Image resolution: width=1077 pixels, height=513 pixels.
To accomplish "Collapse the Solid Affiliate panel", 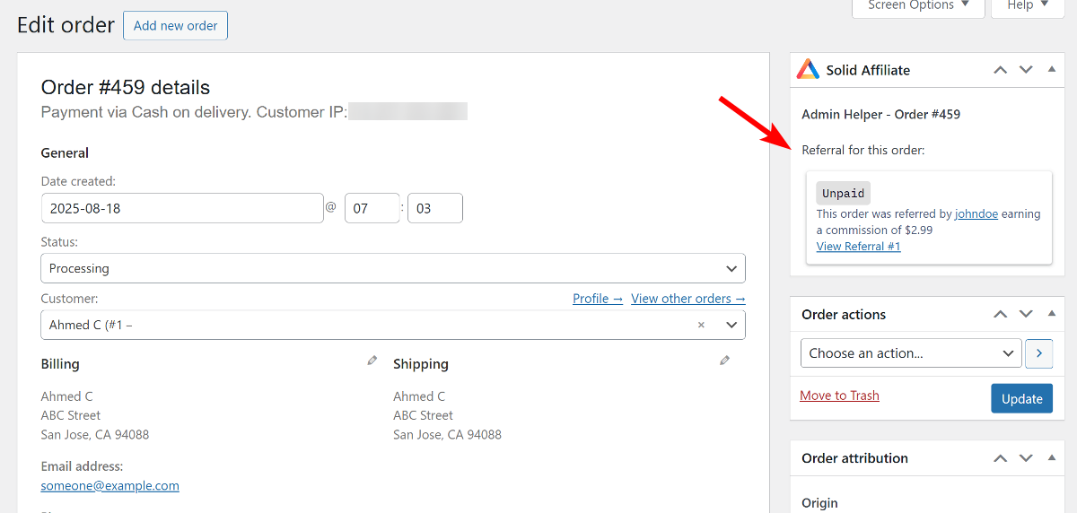I will (1052, 70).
